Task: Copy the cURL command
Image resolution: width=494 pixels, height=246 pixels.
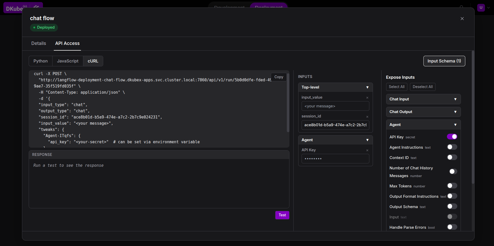Action: (x=279, y=77)
